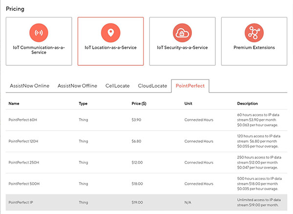
Task: Switch to the AssistNow Offline tab
Action: (77, 86)
